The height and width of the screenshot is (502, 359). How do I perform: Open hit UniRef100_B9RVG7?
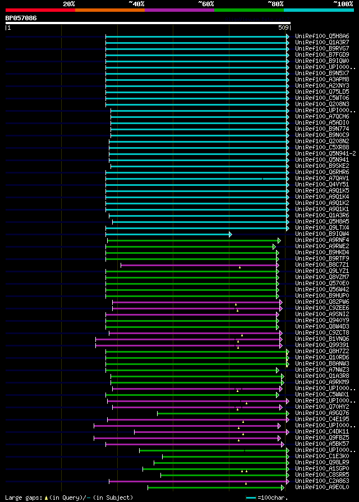[x=322, y=49]
